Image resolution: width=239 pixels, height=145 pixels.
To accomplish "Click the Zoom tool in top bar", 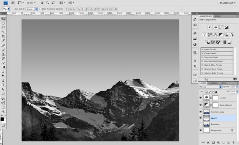I will (x=47, y=3).
